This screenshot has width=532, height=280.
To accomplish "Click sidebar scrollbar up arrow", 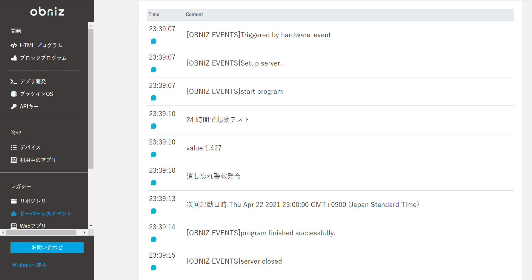I will click(x=91, y=26).
